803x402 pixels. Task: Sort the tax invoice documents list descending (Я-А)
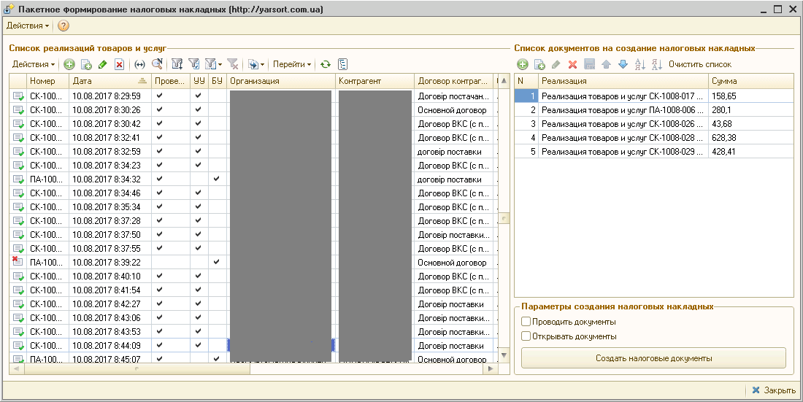657,64
